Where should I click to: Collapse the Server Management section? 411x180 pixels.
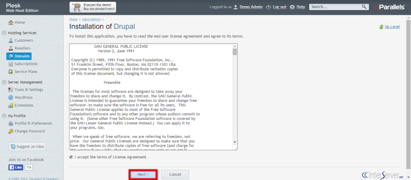click(x=4, y=82)
